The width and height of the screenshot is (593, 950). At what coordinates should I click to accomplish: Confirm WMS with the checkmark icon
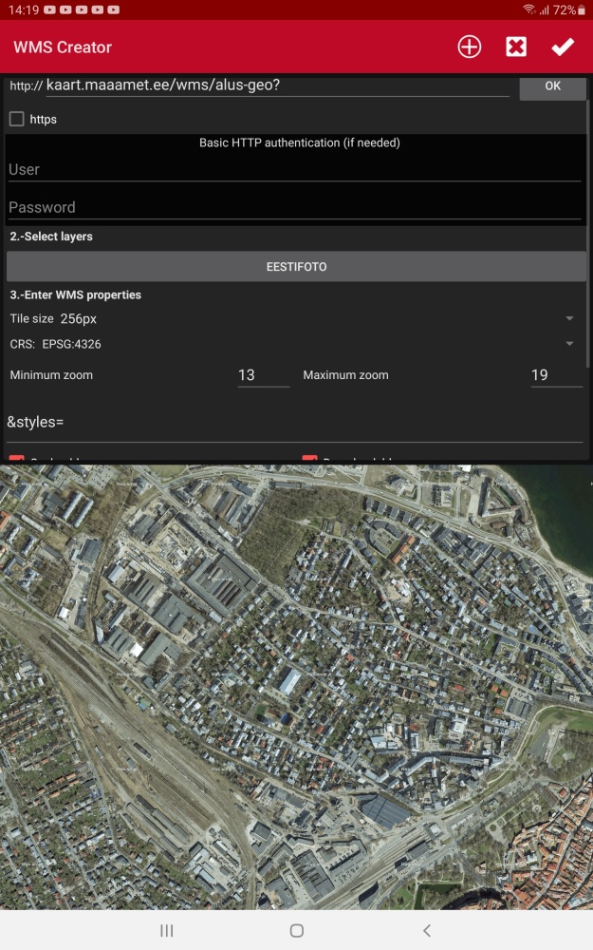pos(563,47)
